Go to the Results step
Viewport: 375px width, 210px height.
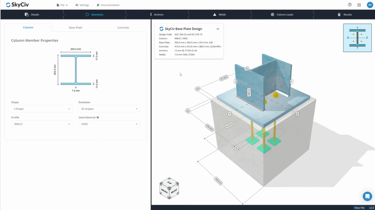point(345,14)
